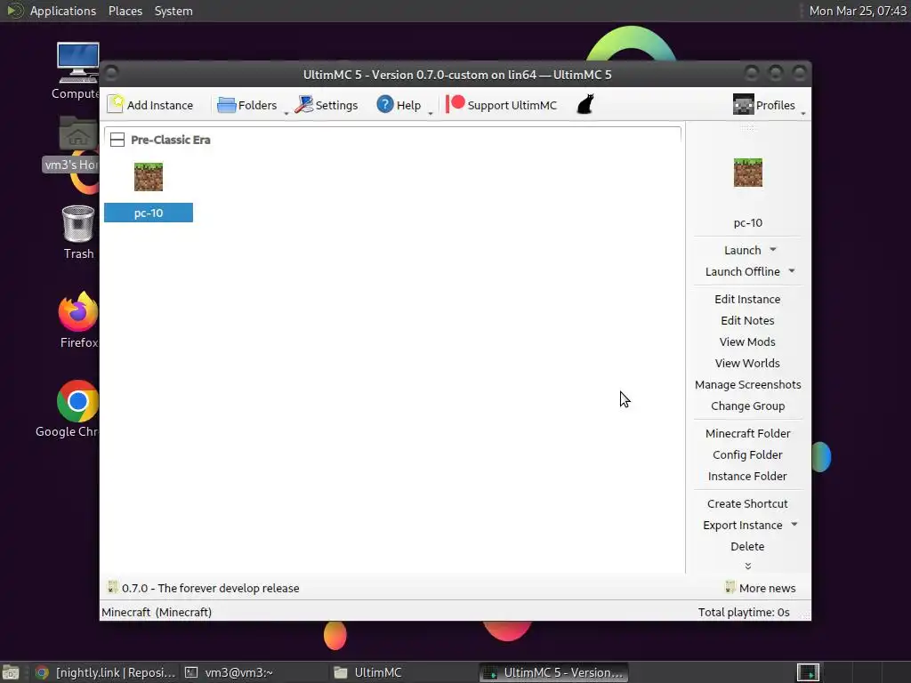Launch the pc-10 instance
The width and height of the screenshot is (911, 683).
742,250
